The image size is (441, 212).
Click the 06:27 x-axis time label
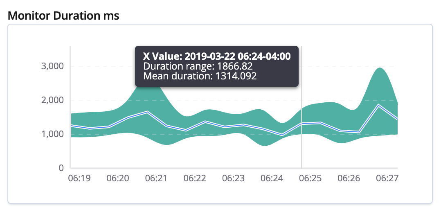tap(387, 178)
